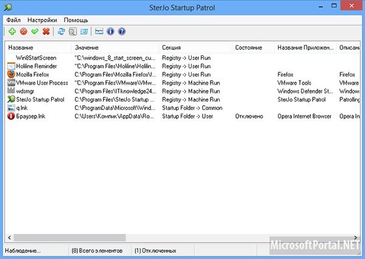
Task: Click the wdsmgr row icon
Action: (x=11, y=91)
